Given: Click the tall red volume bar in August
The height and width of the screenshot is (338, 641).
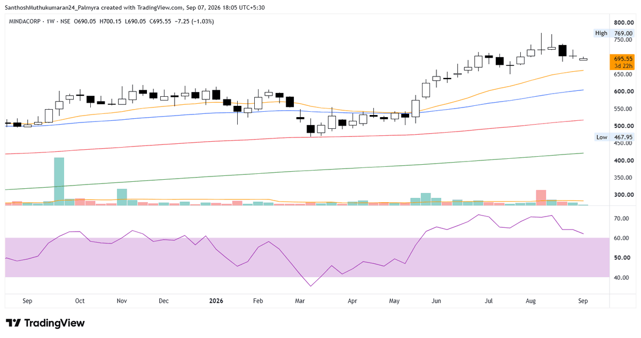Looking at the screenshot, I should tap(541, 197).
